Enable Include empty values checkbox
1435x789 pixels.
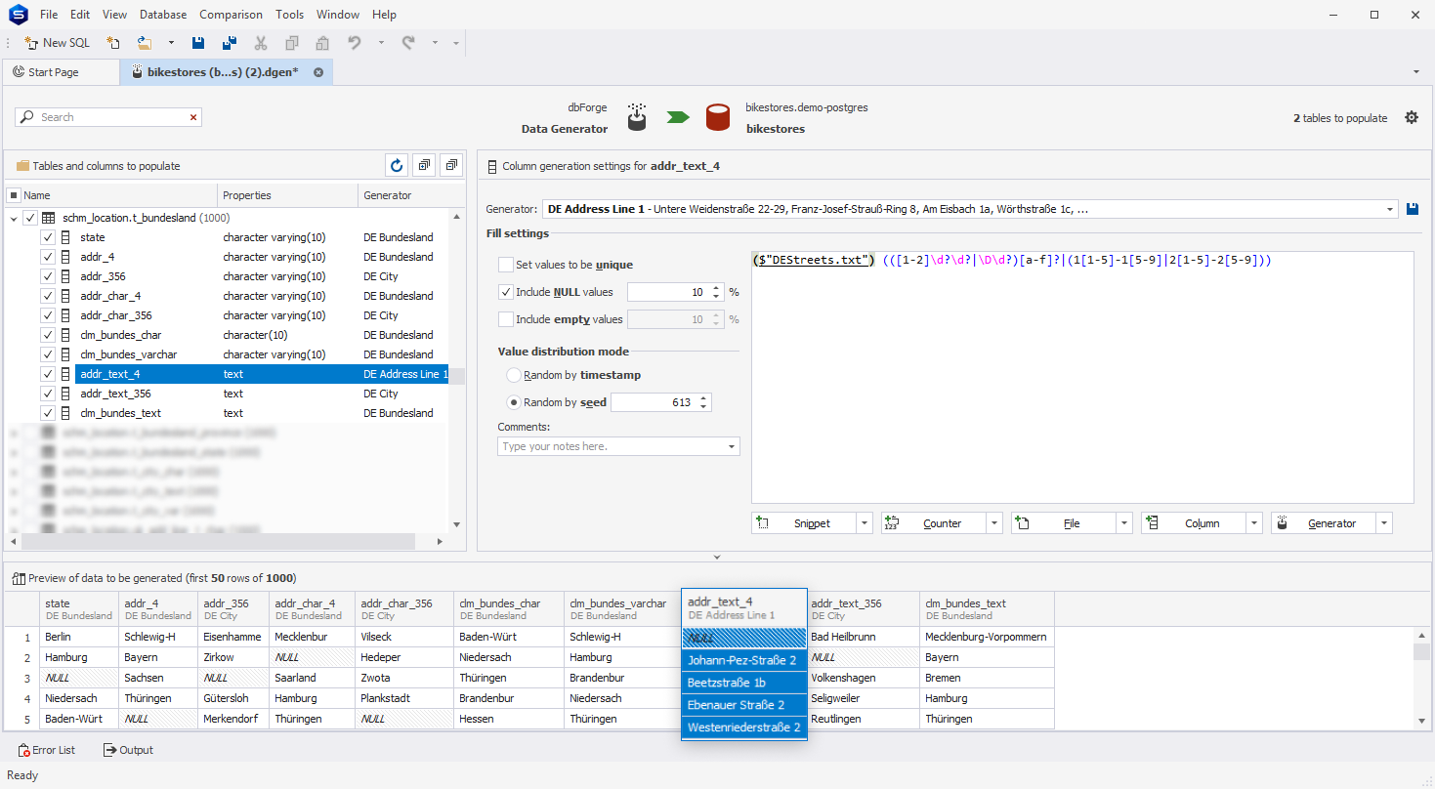505,319
